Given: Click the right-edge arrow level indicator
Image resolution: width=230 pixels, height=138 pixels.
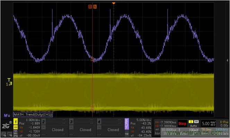Looking at the screenshot, I should (227, 60).
